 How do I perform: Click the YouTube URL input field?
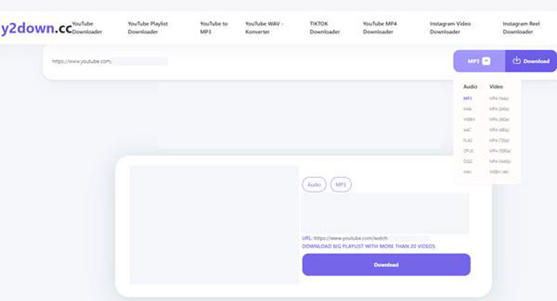(244, 61)
